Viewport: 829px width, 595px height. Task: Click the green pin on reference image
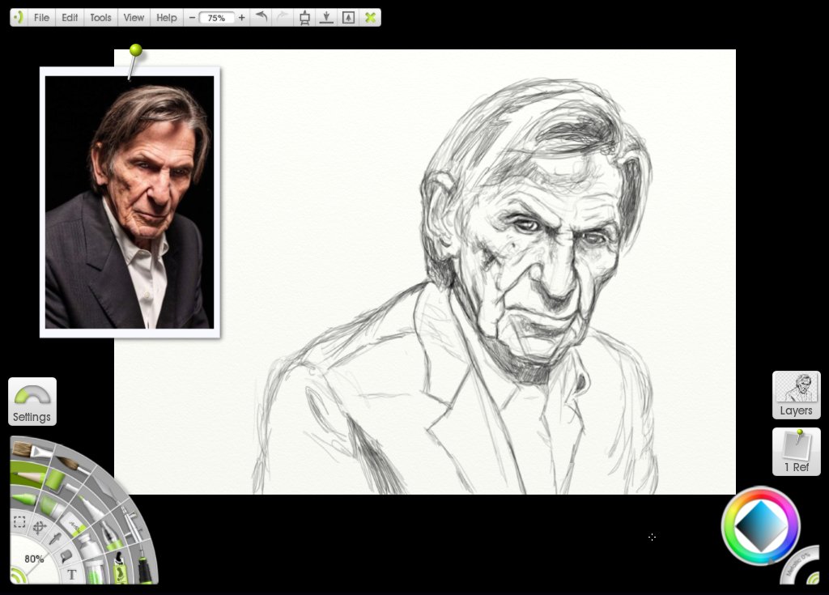tap(136, 50)
